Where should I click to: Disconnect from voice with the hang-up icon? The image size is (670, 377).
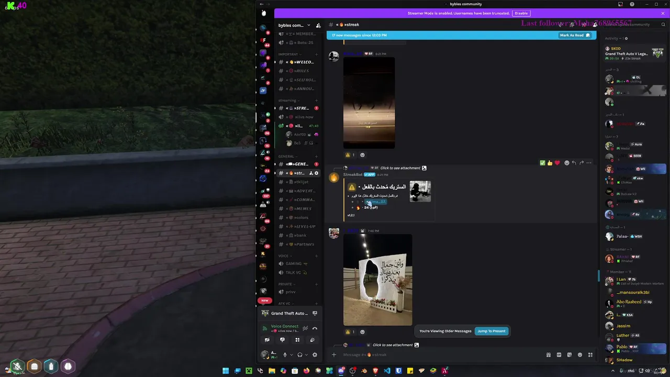[315, 328]
